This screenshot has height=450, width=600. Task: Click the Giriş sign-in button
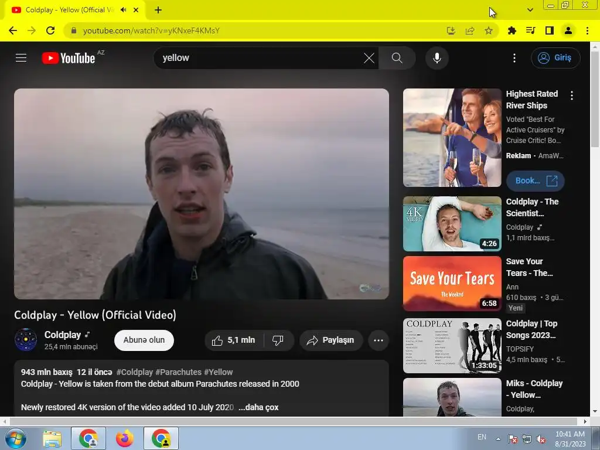555,58
